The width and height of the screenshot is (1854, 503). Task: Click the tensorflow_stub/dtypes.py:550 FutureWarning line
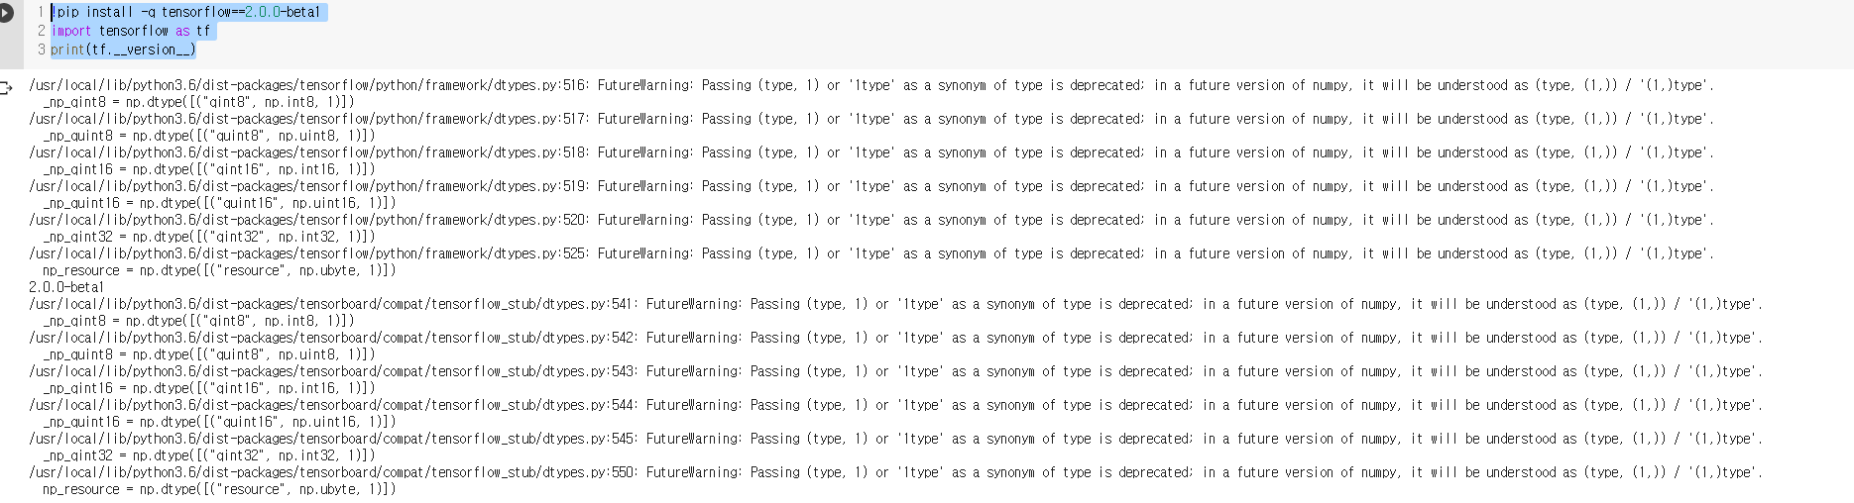[x=896, y=472]
